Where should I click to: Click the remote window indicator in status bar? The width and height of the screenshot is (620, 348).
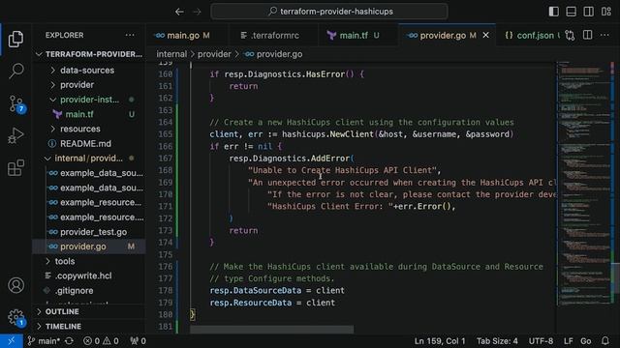coord(11,341)
